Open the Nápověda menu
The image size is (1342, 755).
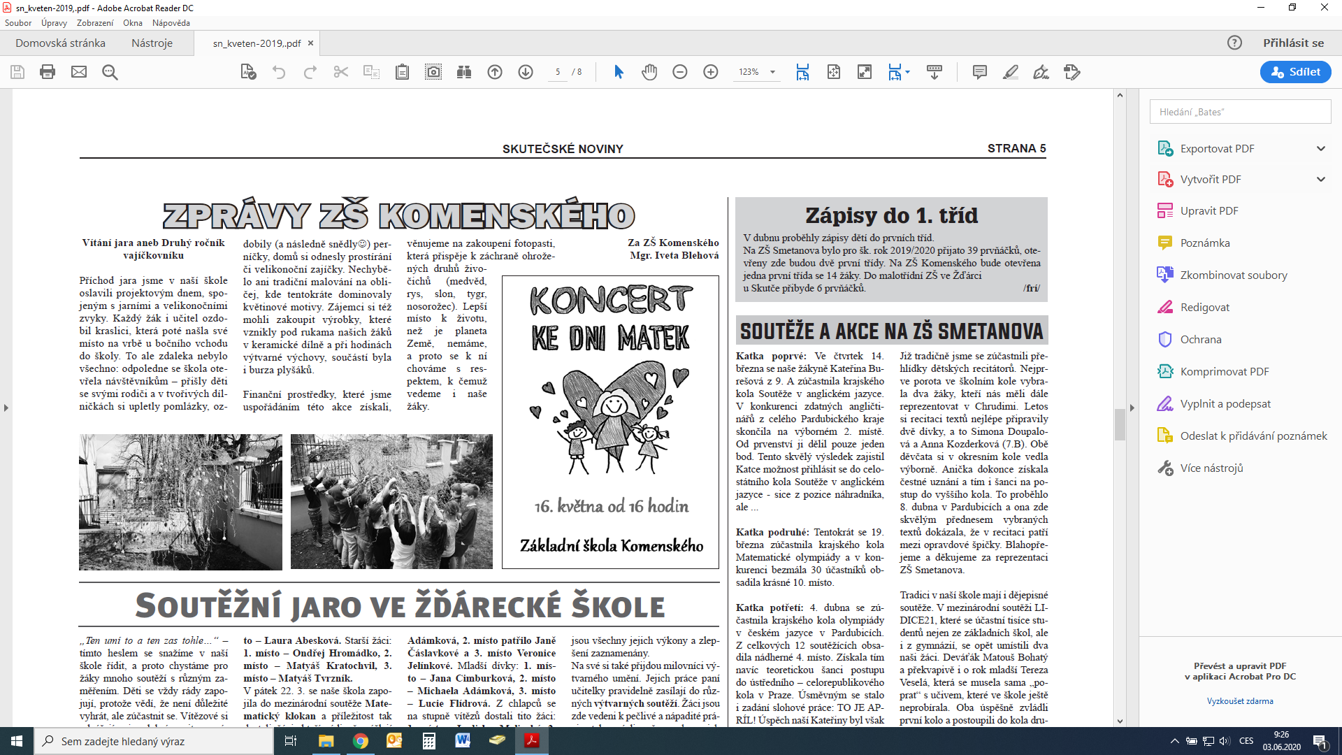coord(171,23)
